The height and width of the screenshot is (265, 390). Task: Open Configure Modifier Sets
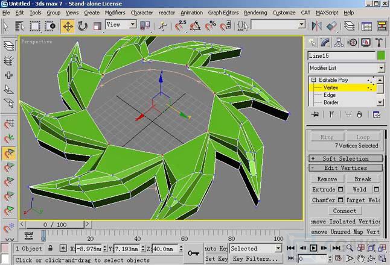(x=376, y=114)
